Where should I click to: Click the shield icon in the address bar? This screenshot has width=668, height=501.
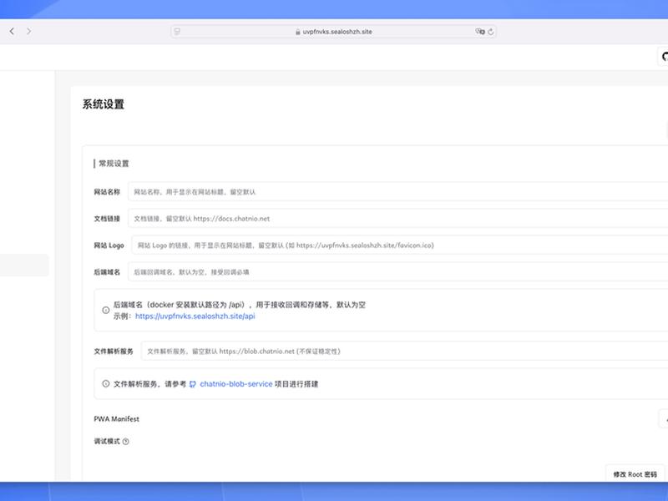tap(177, 32)
